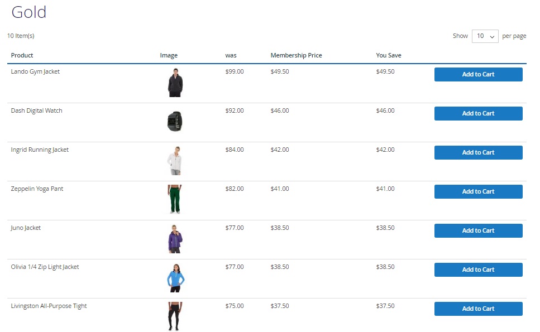Add Lando Gym Jacket to cart
The width and height of the screenshot is (540, 332).
[478, 74]
